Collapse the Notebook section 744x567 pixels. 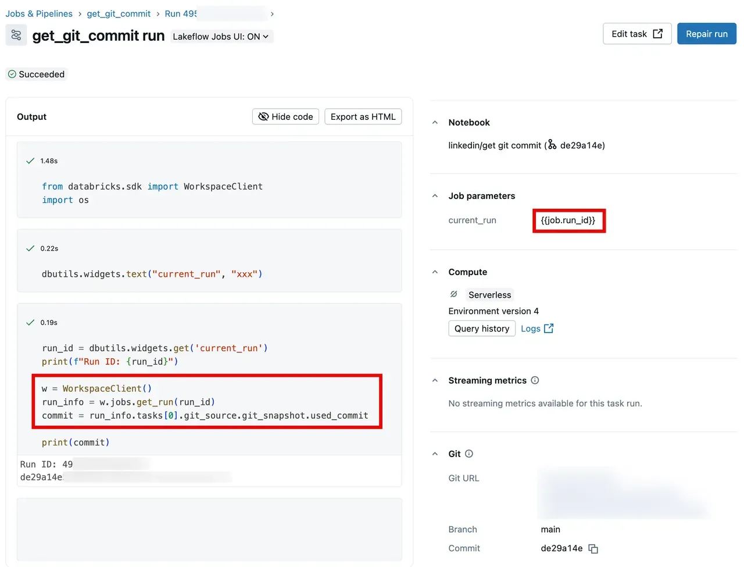[435, 123]
